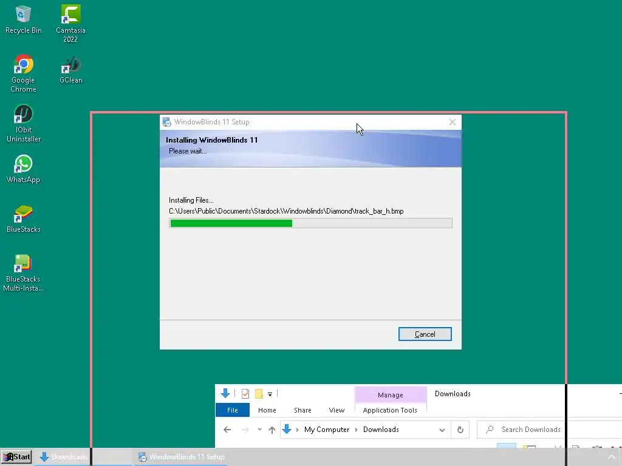622x466 pixels.
Task: Click the installing file path text
Action: [x=286, y=211]
